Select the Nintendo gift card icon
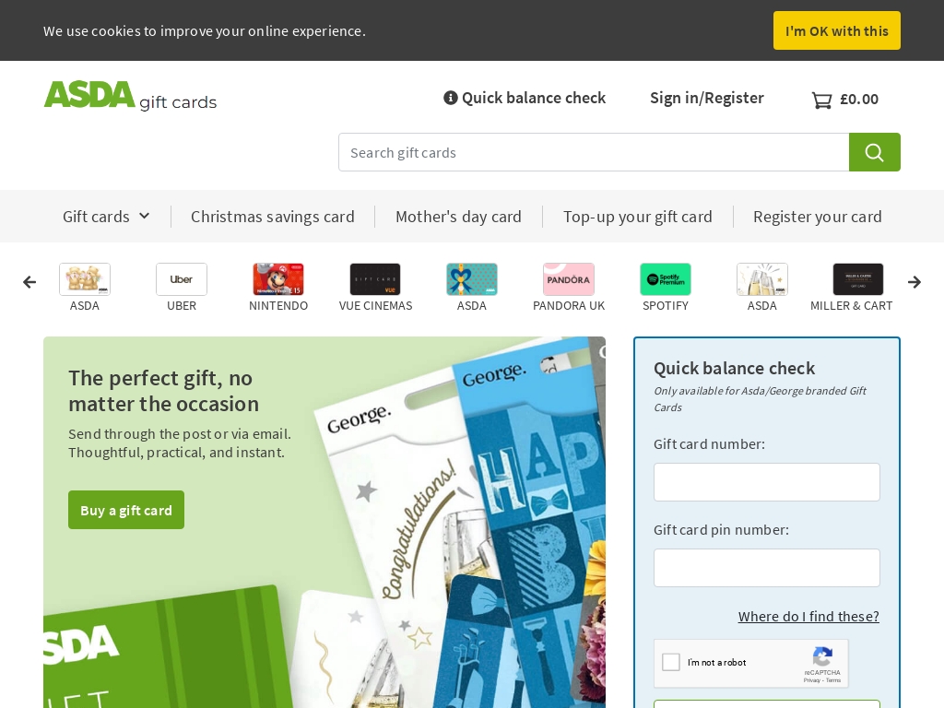Screen dimensions: 944x708 point(278,279)
